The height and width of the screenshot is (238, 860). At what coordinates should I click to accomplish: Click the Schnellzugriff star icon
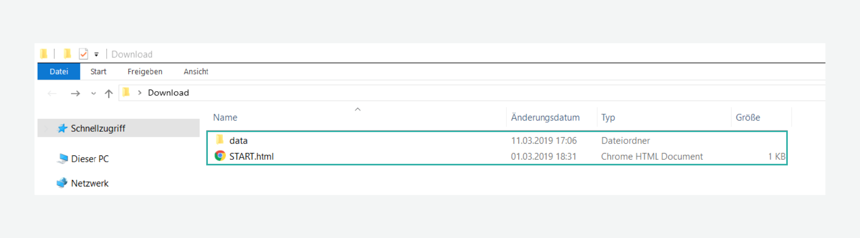[x=62, y=128]
